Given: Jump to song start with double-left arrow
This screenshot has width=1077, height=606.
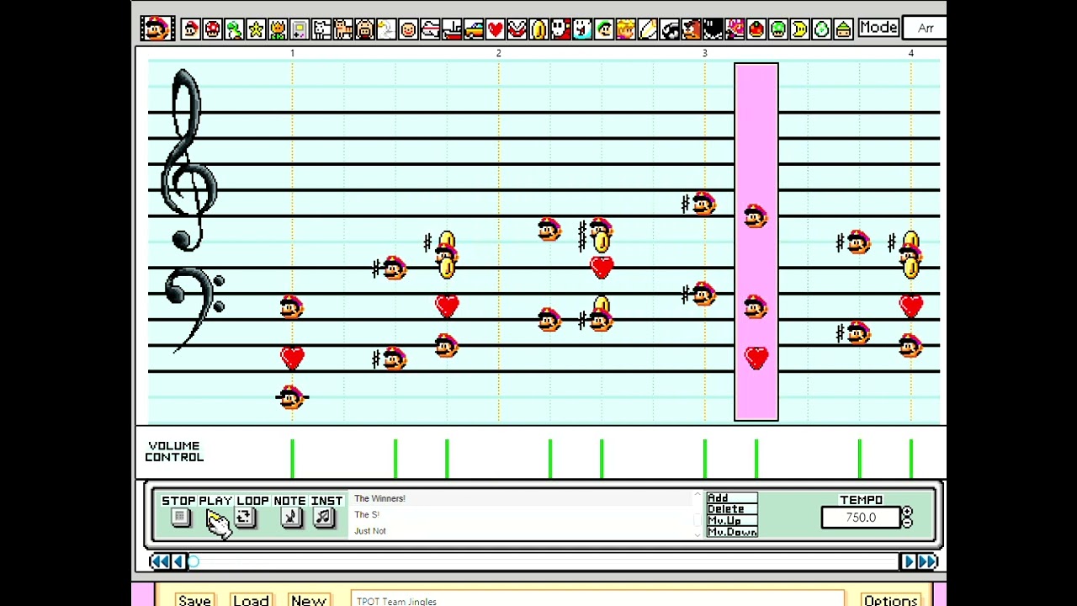Looking at the screenshot, I should click(158, 561).
